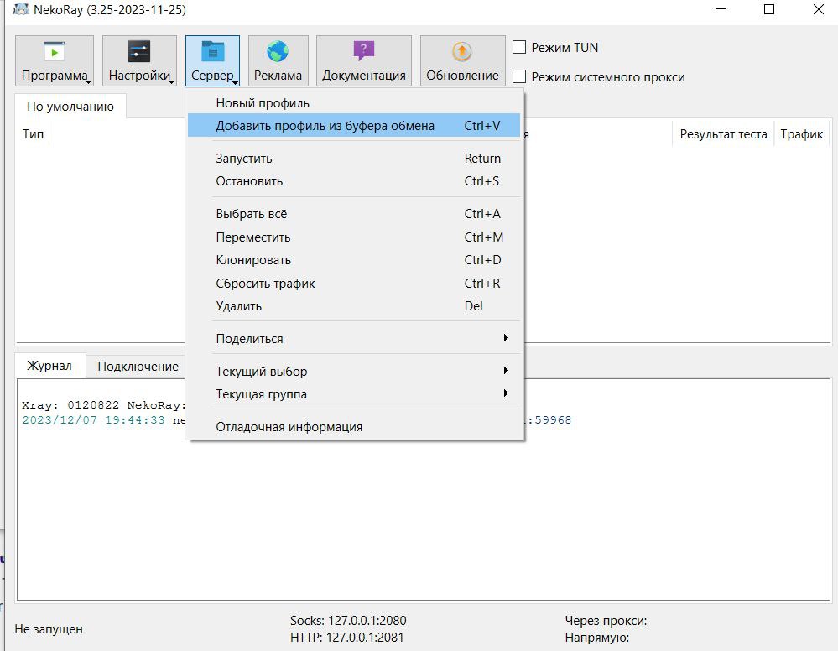This screenshot has width=838, height=651.
Task: Click the Программа toolbar icon
Action: tap(55, 52)
